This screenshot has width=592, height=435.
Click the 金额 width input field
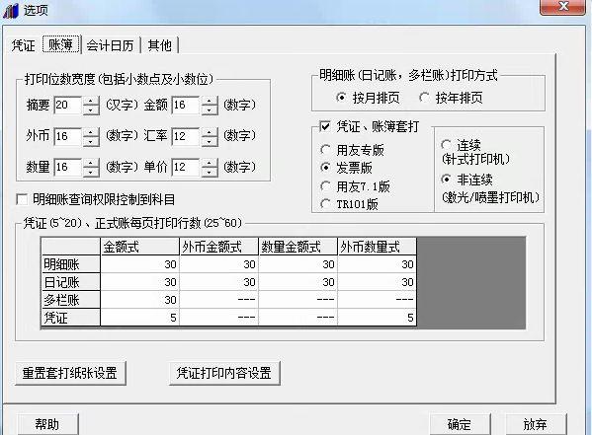click(186, 106)
